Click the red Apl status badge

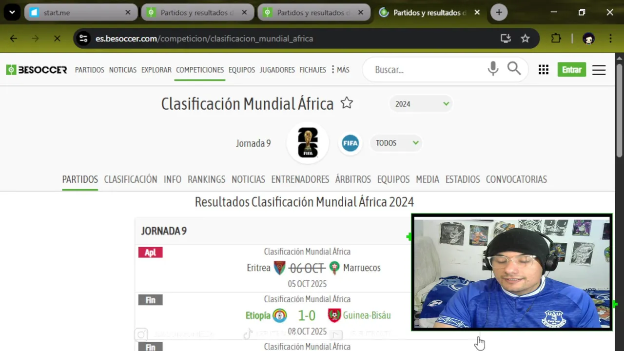coord(150,253)
